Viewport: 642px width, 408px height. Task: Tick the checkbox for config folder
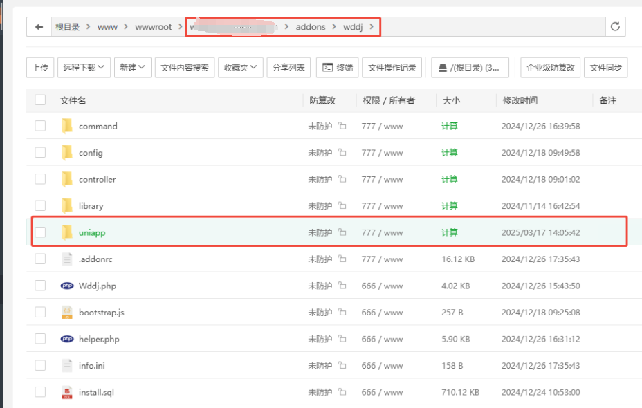[40, 152]
